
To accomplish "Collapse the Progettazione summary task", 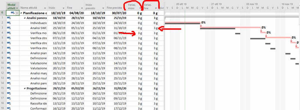I will [x=25, y=88].
